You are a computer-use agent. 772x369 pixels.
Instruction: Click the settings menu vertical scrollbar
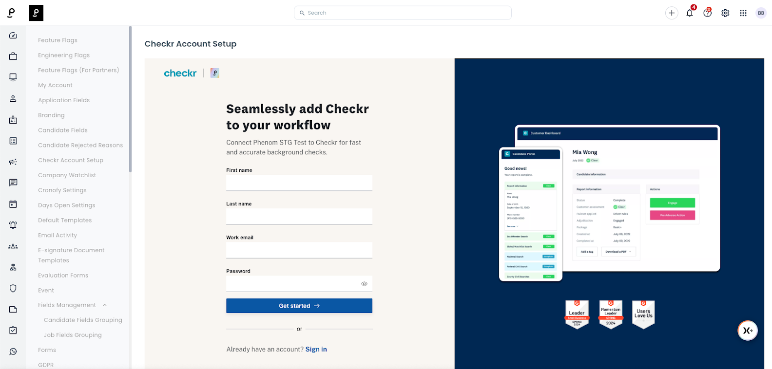130,99
